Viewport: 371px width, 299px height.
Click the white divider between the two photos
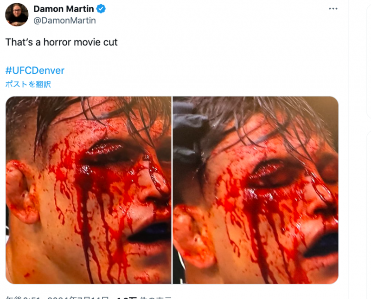[172, 189]
